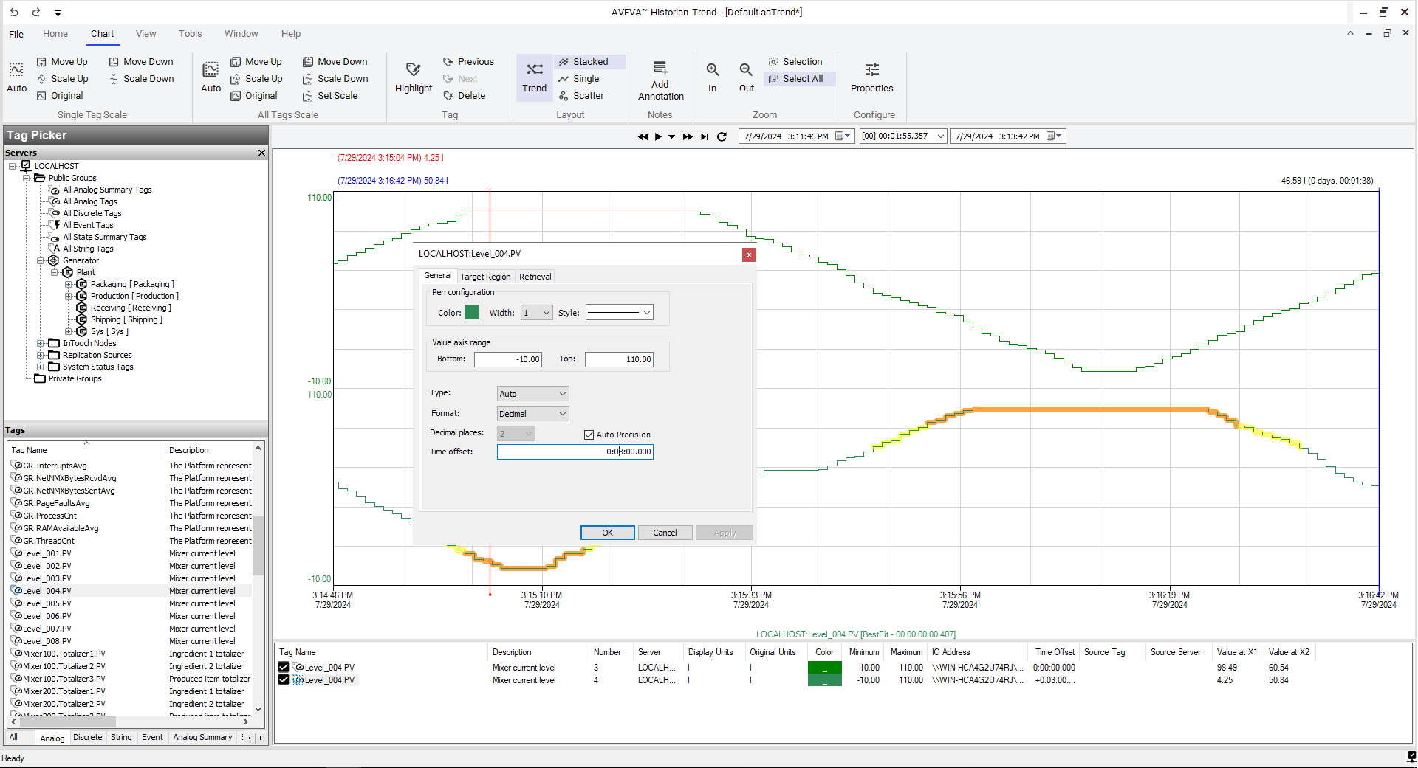Open end time calendar dropdown
The image size is (1418, 768).
pyautogui.click(x=1054, y=136)
